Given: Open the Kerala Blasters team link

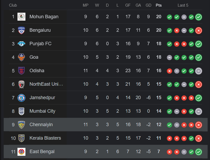Looking at the screenshot, I should pyautogui.click(x=45, y=138).
